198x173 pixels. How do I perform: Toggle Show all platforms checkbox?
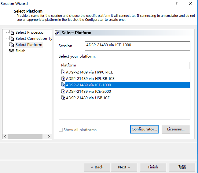[x=61, y=130]
